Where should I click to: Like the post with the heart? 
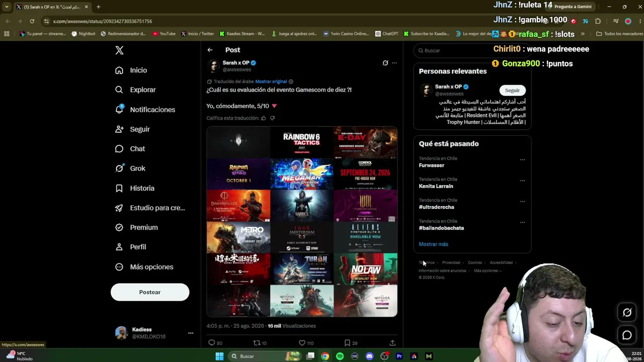302,343
